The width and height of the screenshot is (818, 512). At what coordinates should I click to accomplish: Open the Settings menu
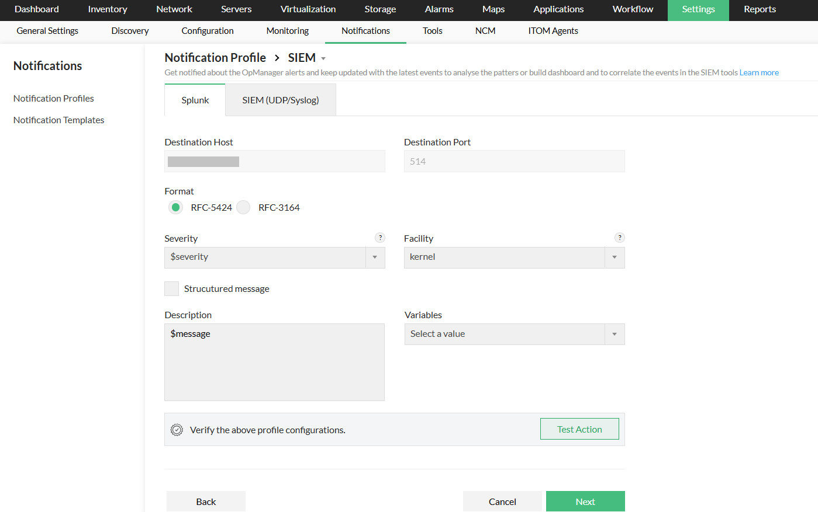coord(698,9)
